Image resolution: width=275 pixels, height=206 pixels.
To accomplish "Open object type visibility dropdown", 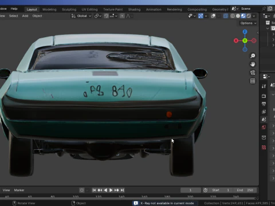I will (x=192, y=16).
